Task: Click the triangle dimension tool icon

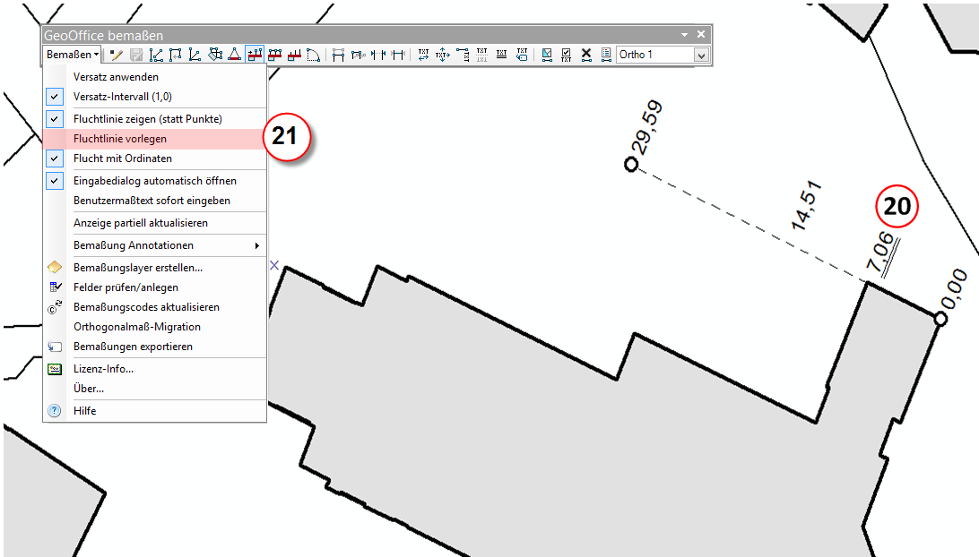Action: click(x=234, y=55)
